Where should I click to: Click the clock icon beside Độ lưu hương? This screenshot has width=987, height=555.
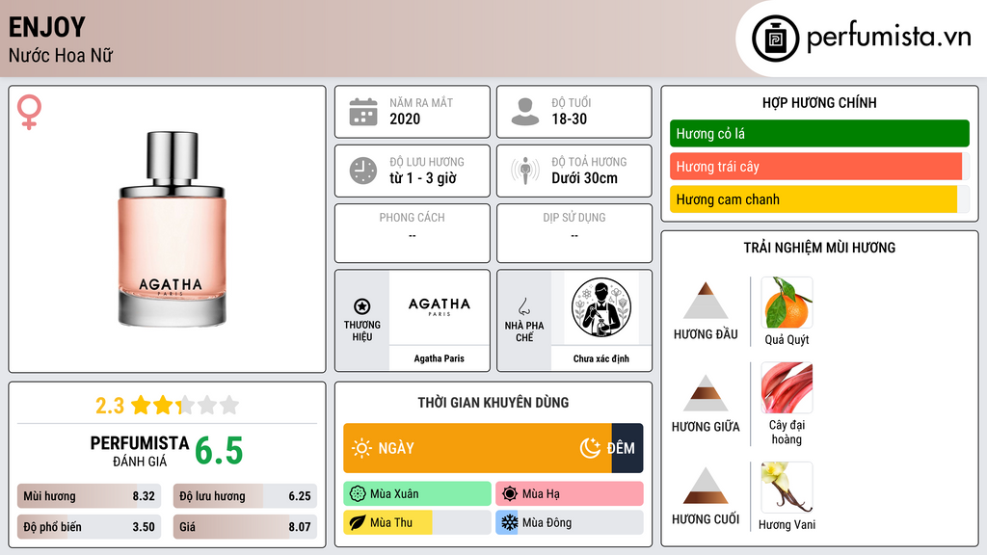click(363, 171)
